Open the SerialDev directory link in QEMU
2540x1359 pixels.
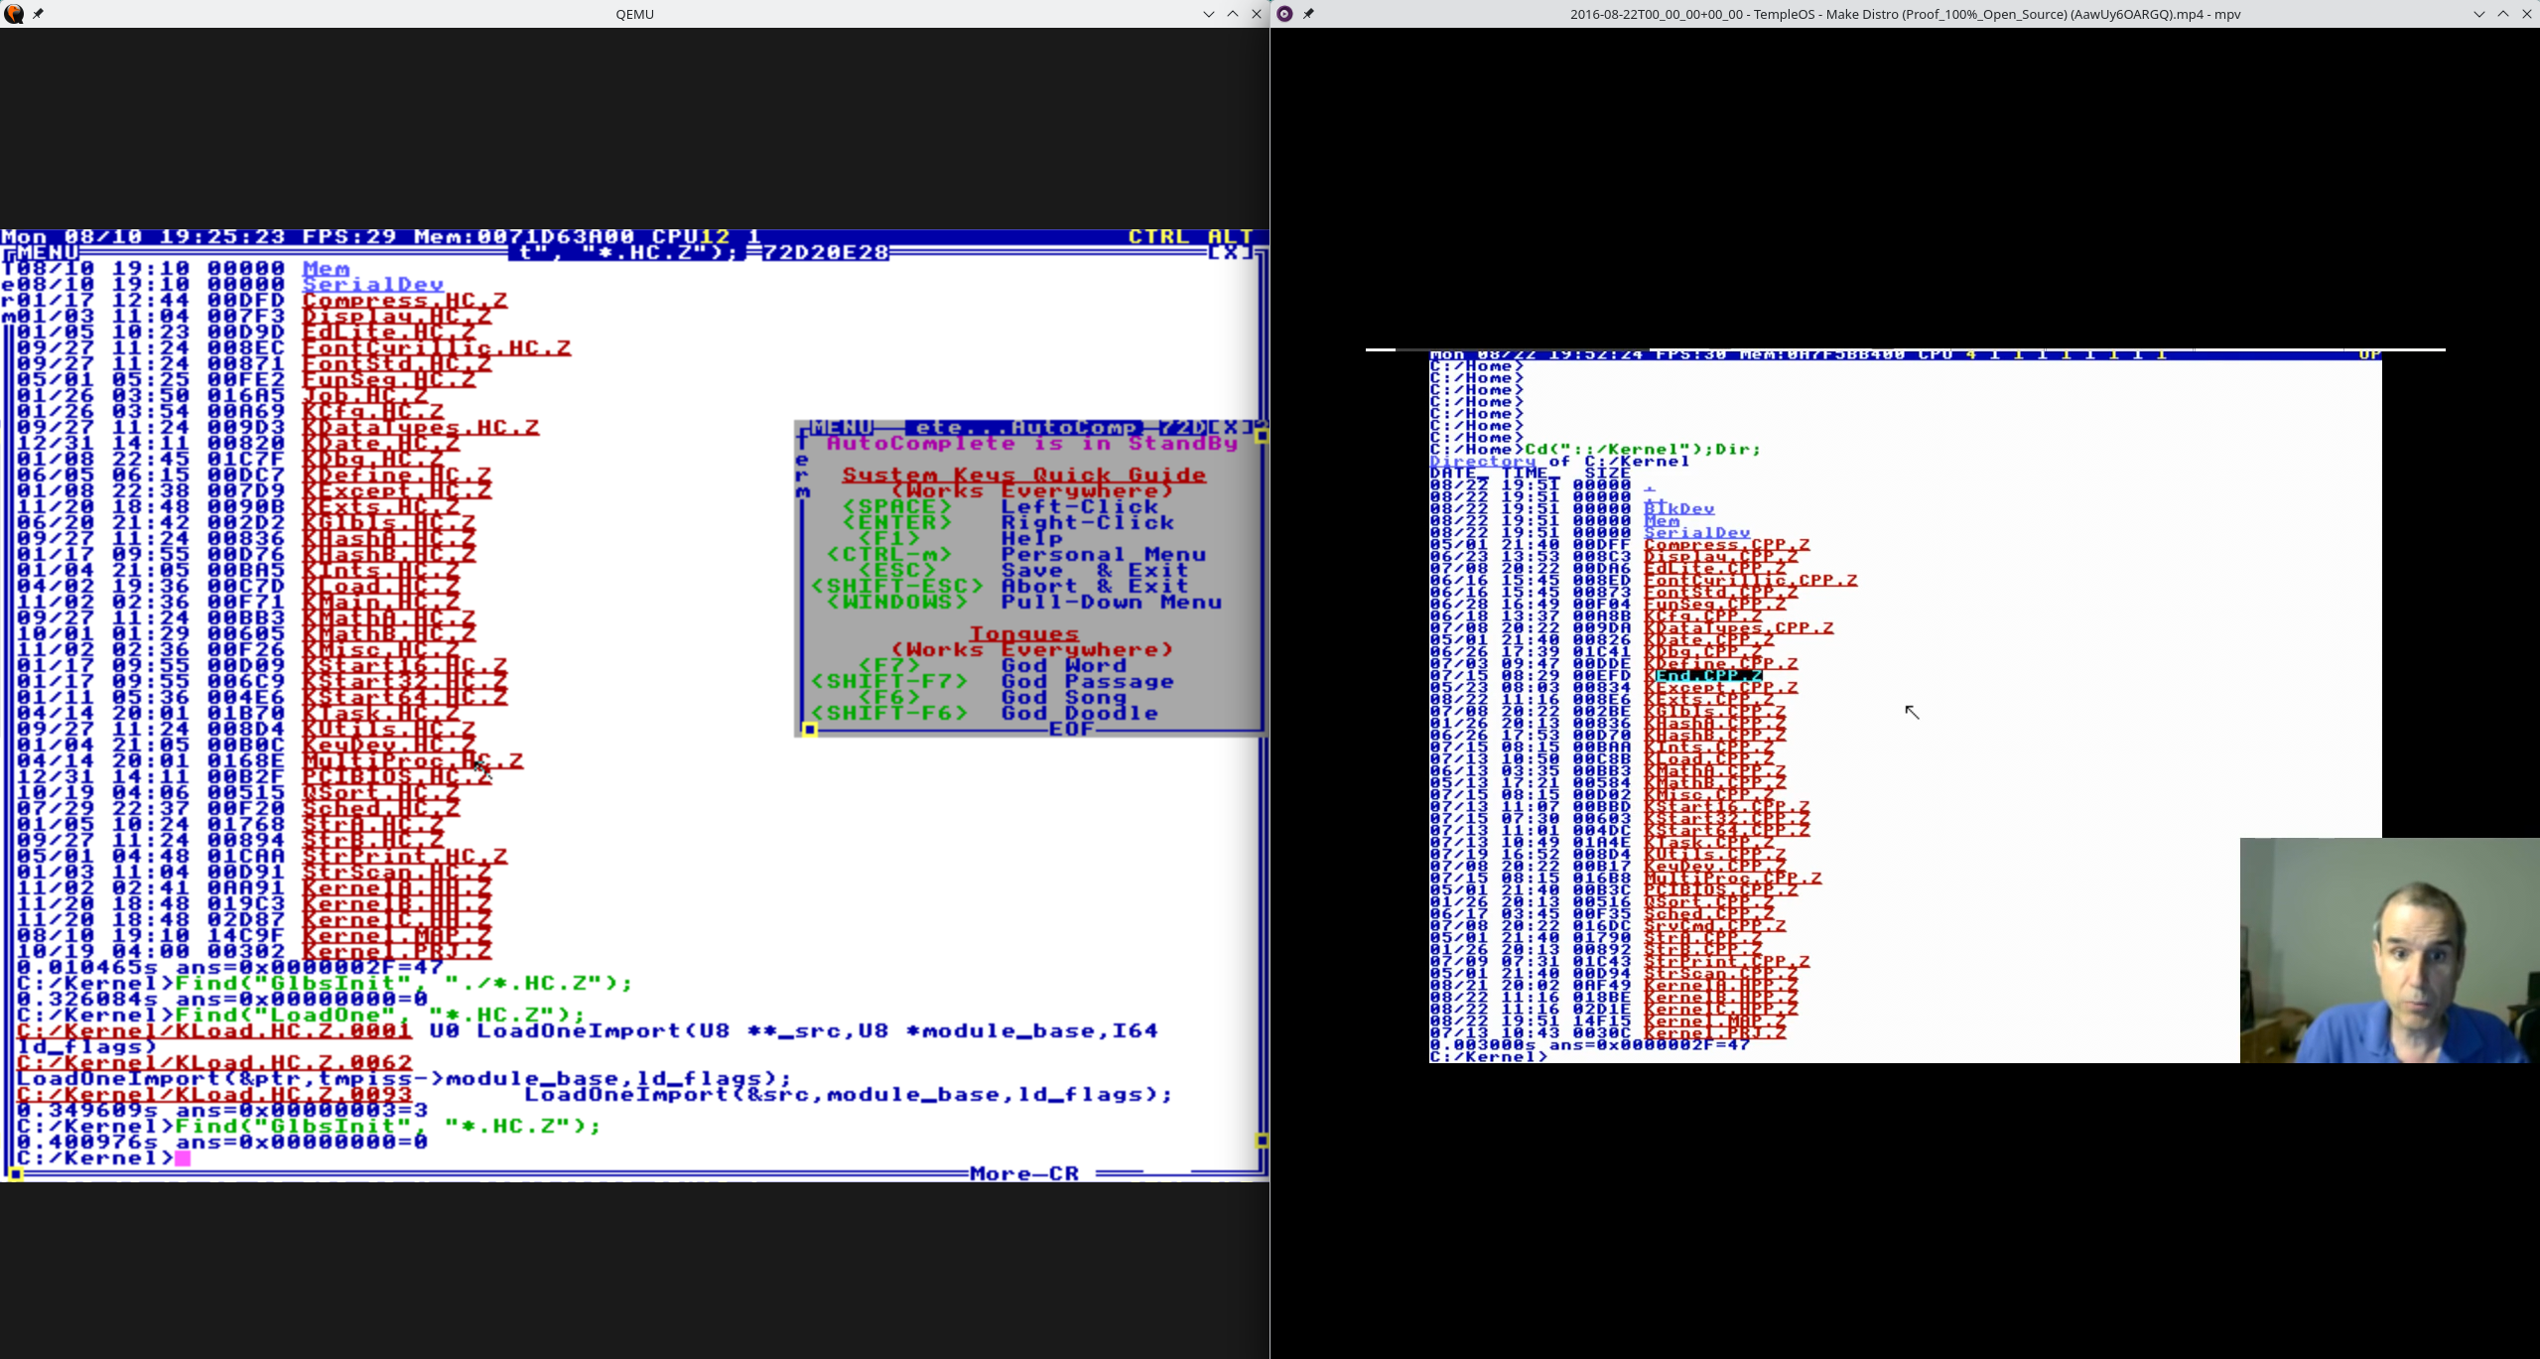pos(373,285)
